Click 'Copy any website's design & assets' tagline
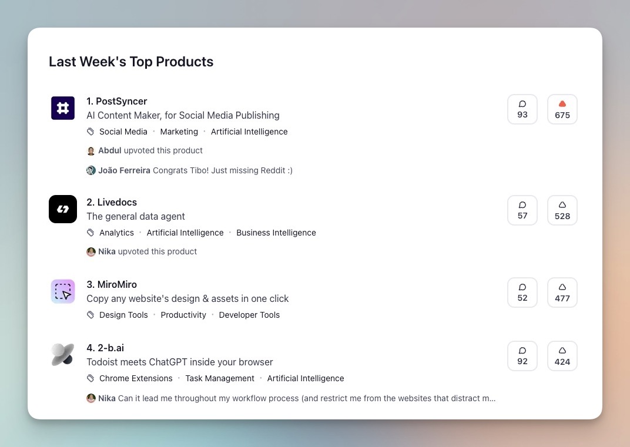The width and height of the screenshot is (630, 447). 187,299
